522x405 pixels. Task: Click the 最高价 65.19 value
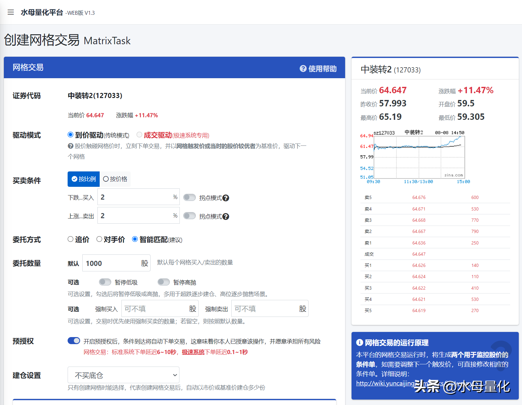[390, 117]
